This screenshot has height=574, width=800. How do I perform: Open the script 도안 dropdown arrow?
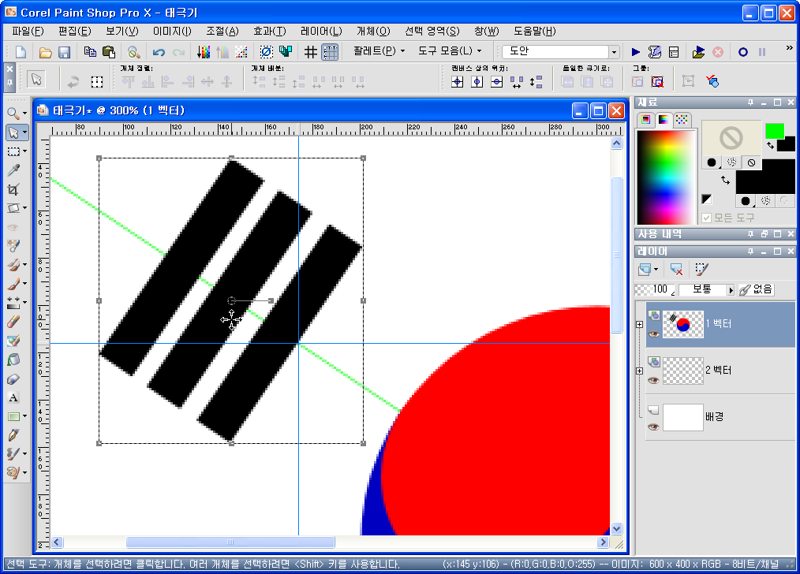[x=614, y=52]
